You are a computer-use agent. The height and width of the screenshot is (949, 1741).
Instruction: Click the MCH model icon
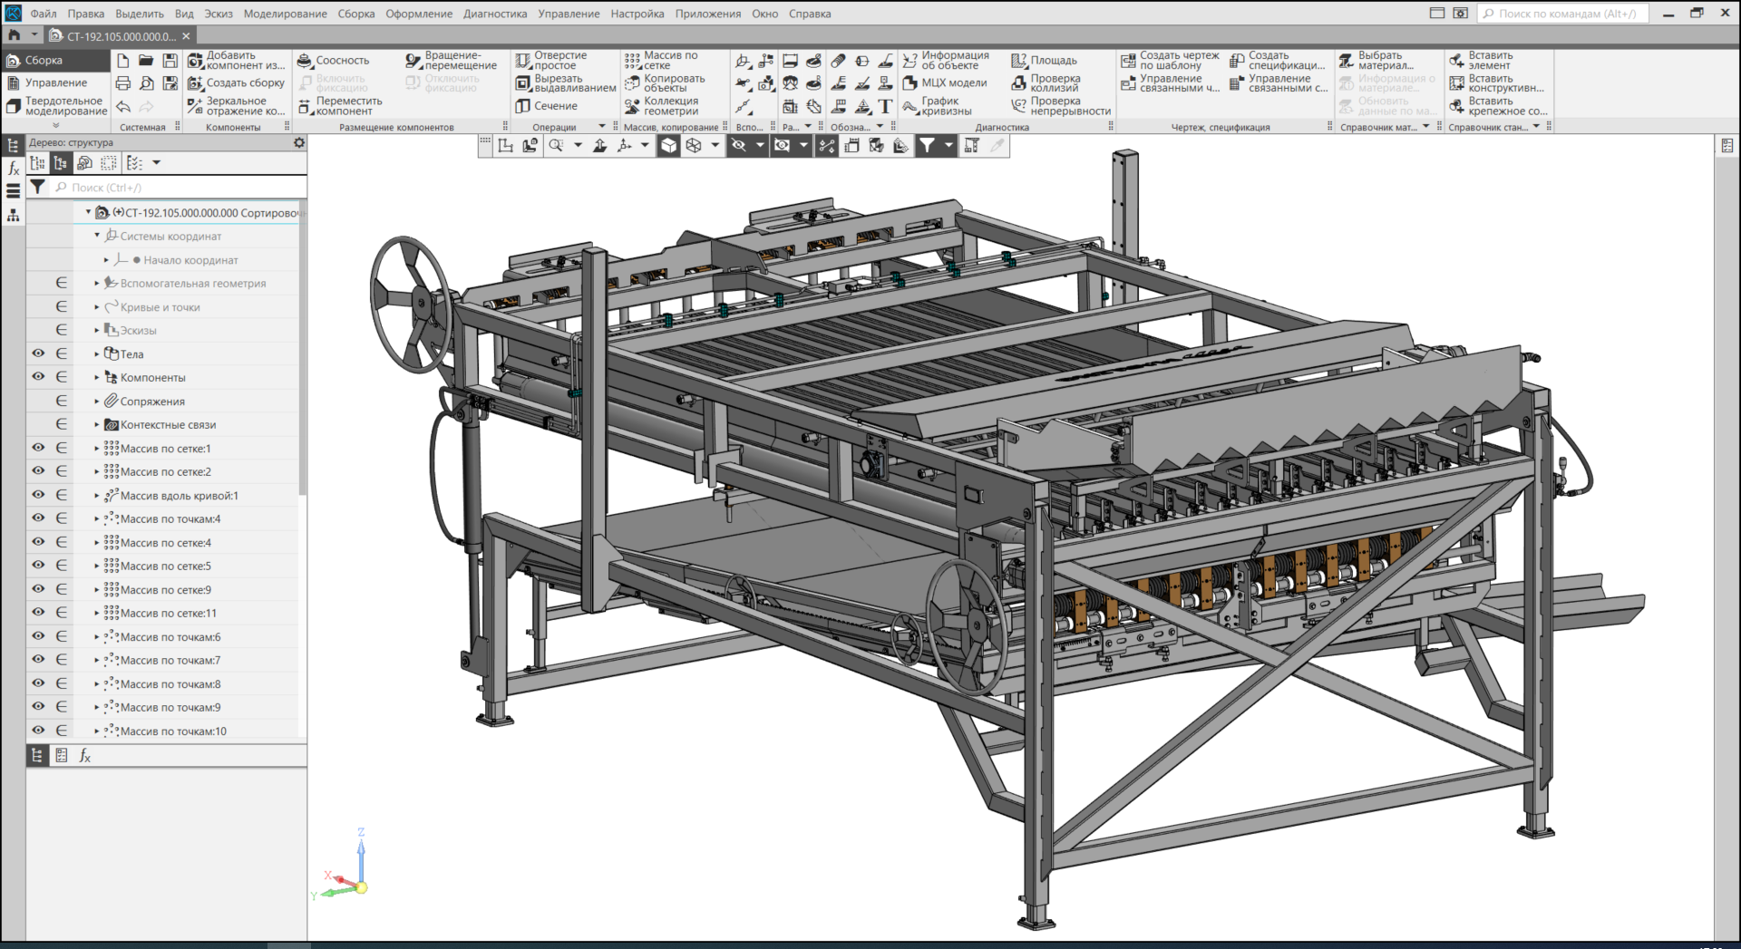click(909, 83)
